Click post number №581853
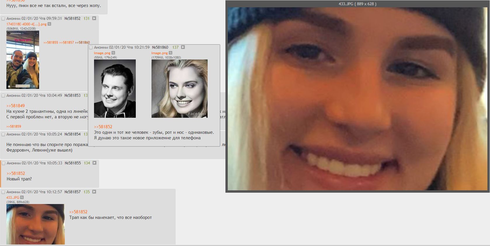The width and height of the screenshot is (490, 246). (x=72, y=95)
